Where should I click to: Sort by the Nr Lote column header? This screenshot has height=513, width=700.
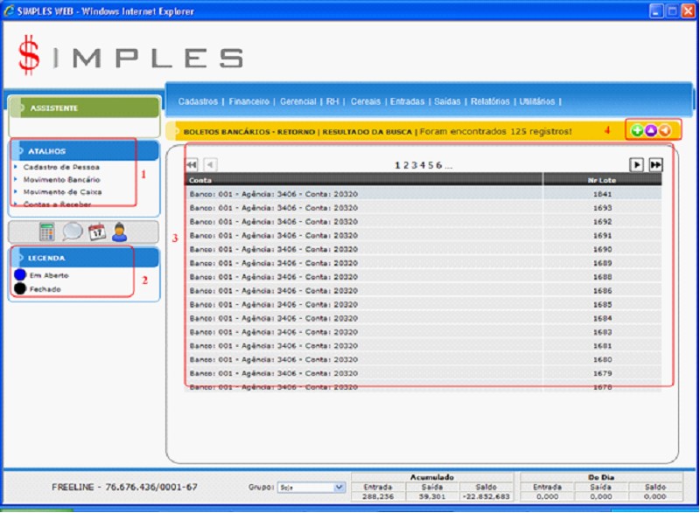click(x=602, y=180)
